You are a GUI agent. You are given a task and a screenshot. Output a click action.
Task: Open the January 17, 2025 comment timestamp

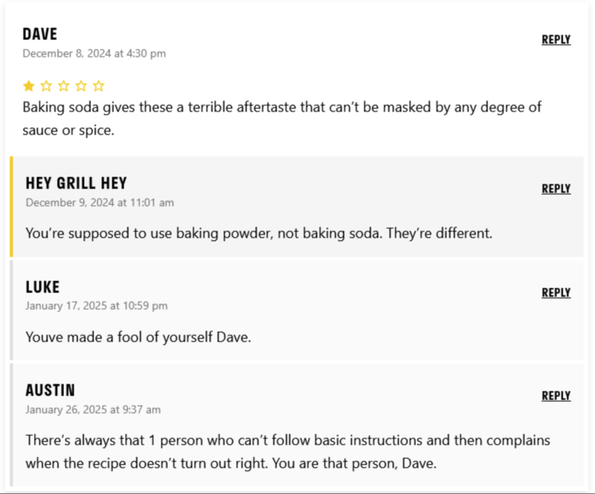tap(96, 305)
